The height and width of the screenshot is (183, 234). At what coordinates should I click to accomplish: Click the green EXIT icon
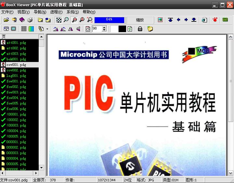point(225,20)
